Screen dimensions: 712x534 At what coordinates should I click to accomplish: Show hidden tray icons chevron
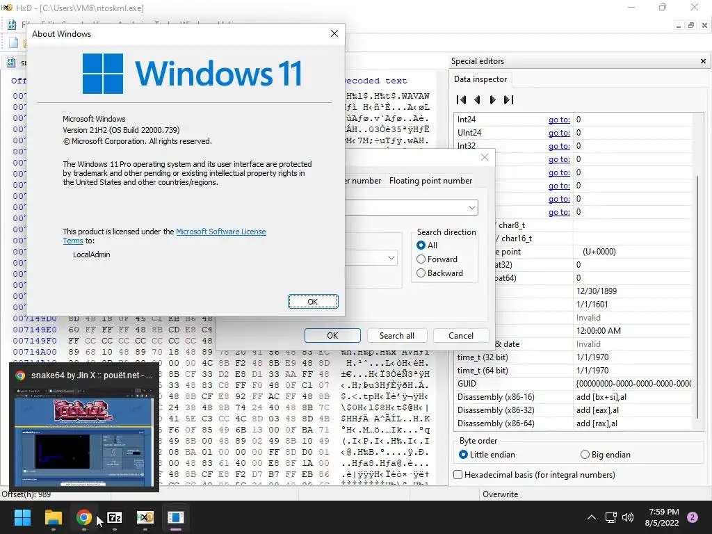click(x=591, y=517)
